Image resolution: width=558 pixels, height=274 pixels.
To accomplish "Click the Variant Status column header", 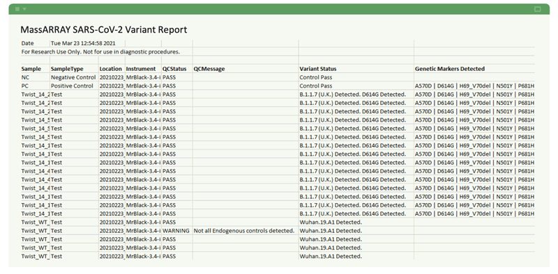I will 318,69.
